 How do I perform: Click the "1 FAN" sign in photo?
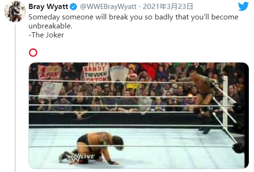pos(49,72)
